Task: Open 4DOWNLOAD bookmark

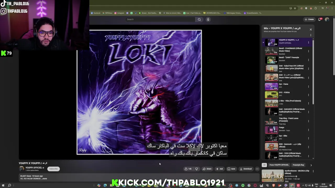Action: click(212, 13)
